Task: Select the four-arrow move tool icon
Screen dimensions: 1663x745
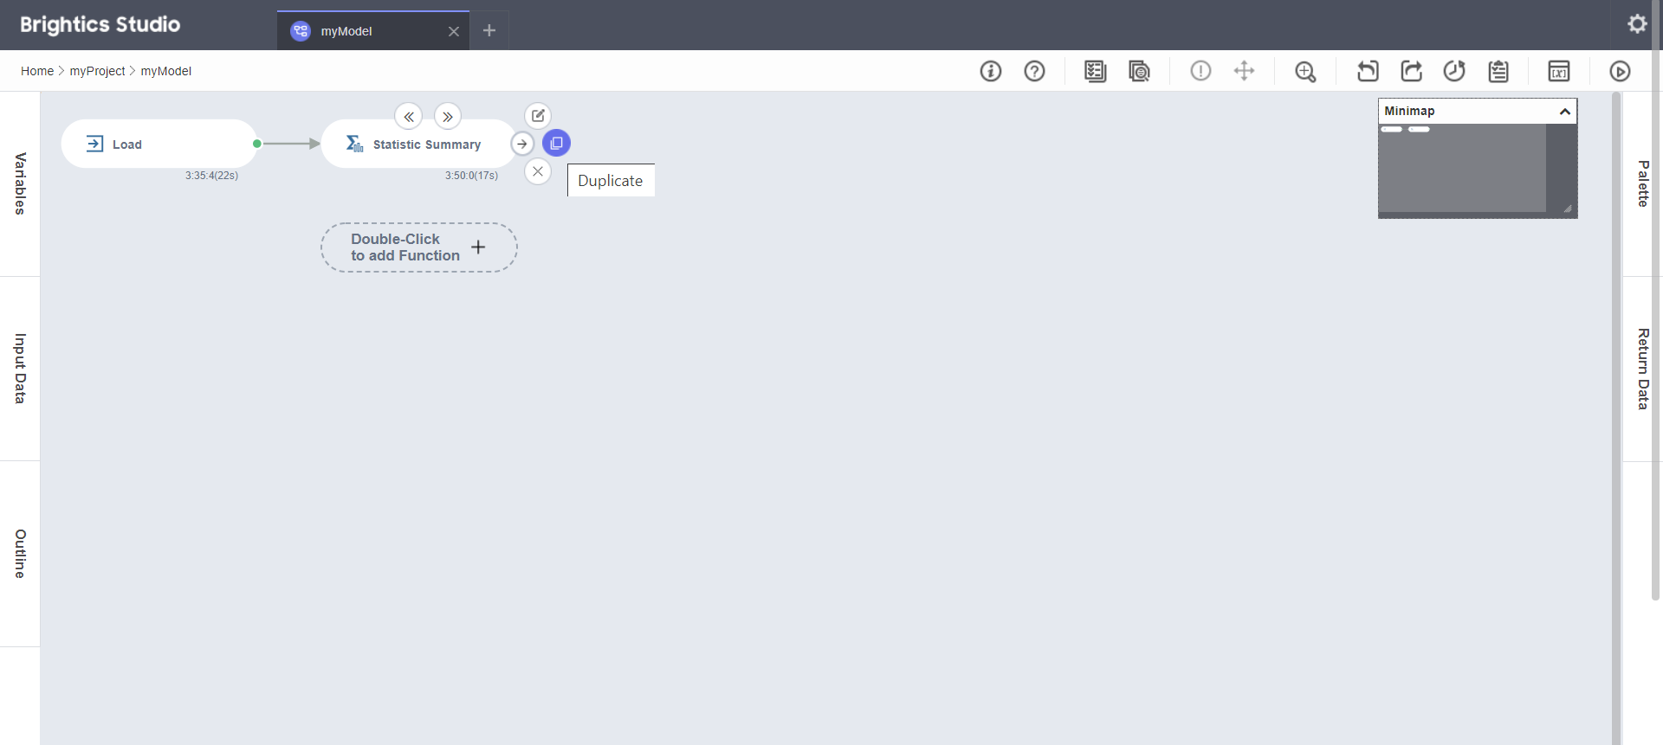Action: pyautogui.click(x=1244, y=71)
